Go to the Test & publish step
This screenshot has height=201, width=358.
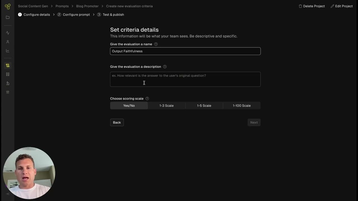113,15
